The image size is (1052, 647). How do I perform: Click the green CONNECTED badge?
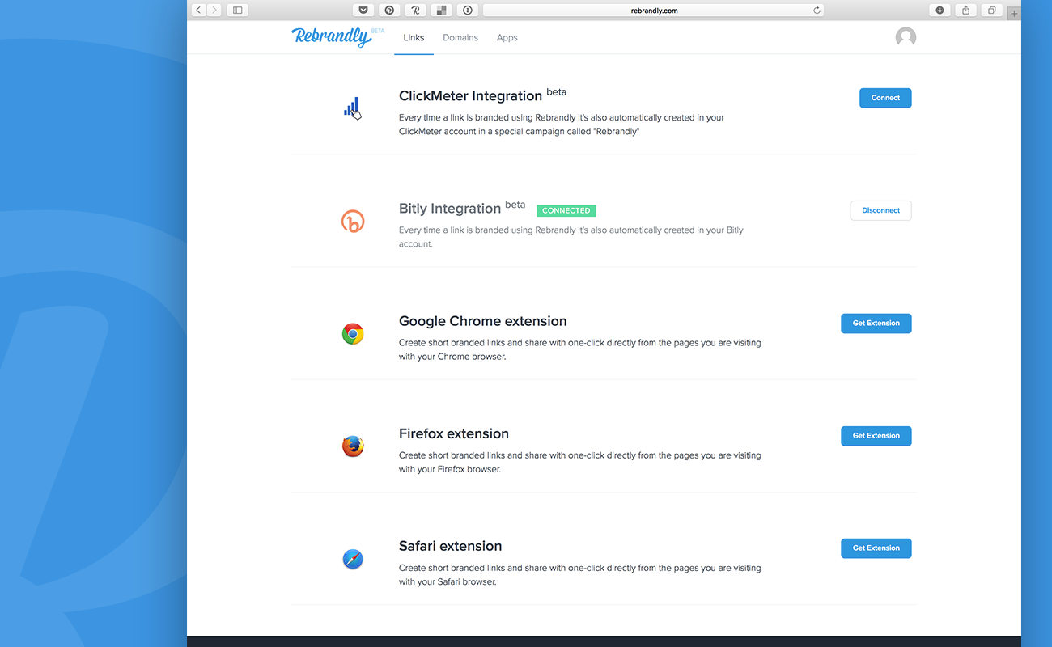coord(566,210)
